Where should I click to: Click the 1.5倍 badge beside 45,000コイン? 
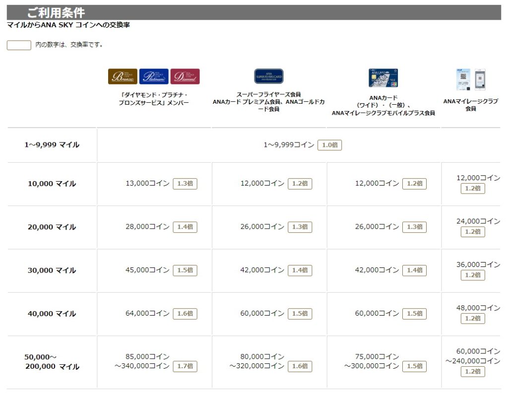[185, 270]
